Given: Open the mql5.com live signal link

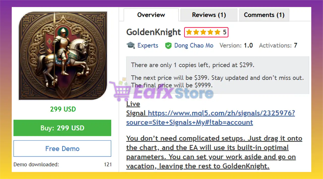Looking at the screenshot, I should pos(211,118).
